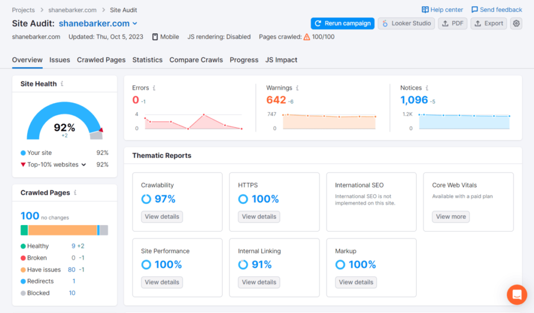
Task: Click the Errors count 0
Action: pos(136,100)
